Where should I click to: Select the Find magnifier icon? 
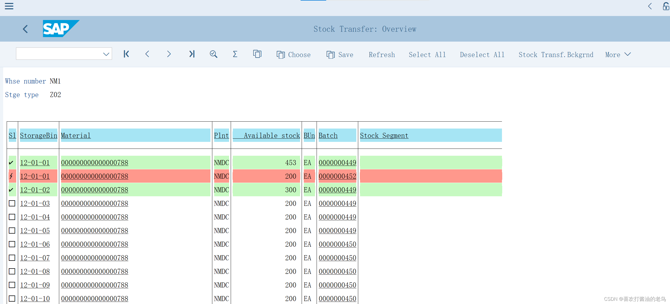pyautogui.click(x=213, y=54)
